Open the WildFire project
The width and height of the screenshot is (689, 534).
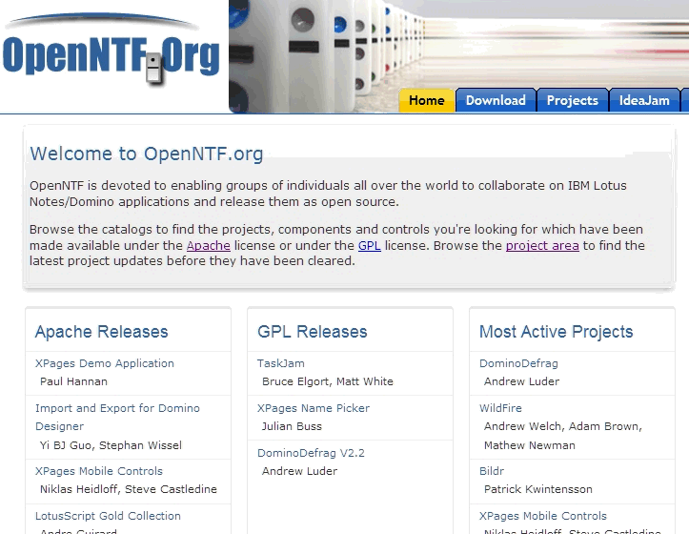tap(500, 408)
